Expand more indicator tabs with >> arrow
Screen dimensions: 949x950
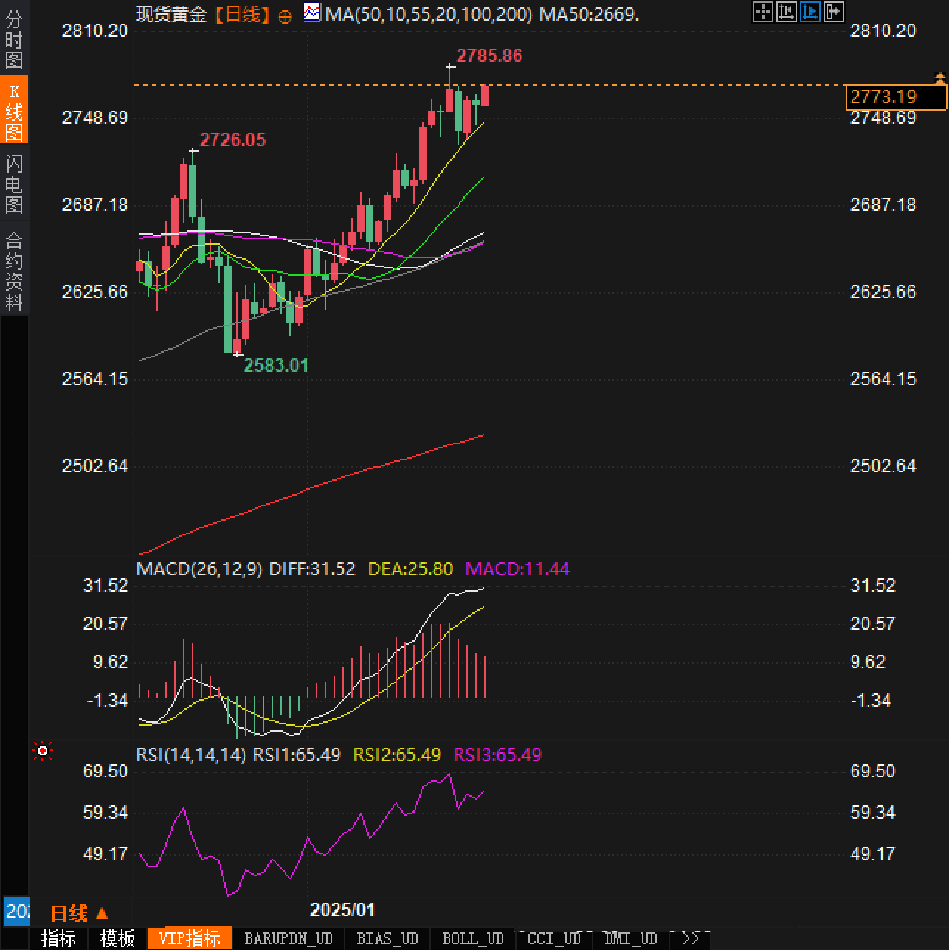coord(690,938)
